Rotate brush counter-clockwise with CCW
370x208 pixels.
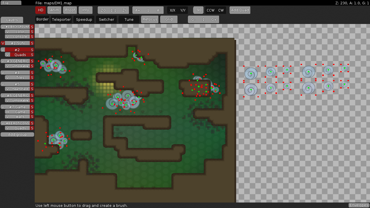coord(210,10)
